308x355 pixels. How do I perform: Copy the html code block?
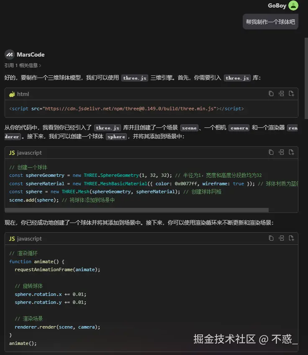click(x=271, y=93)
